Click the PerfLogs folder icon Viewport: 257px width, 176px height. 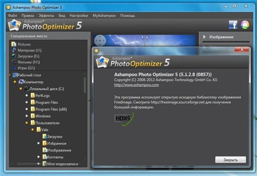tap(33, 95)
